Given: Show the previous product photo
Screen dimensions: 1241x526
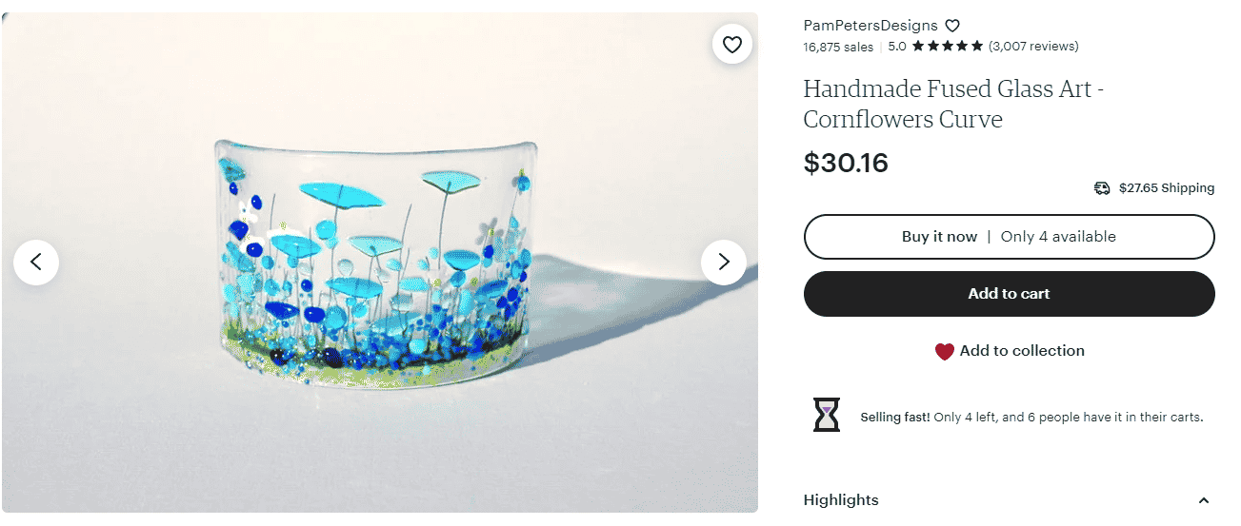Looking at the screenshot, I should 36,262.
